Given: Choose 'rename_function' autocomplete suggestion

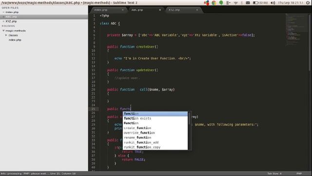Looking at the screenshot, I should point(155,138).
